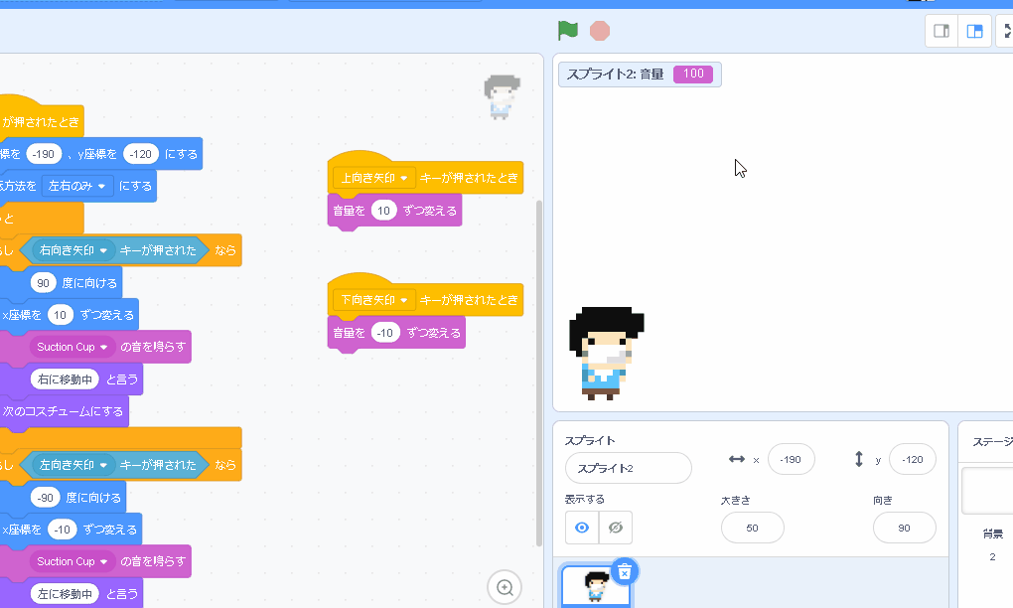Image resolution: width=1013 pixels, height=608 pixels.
Task: Hide the sprite with crossed-eye icon
Action: coord(616,528)
